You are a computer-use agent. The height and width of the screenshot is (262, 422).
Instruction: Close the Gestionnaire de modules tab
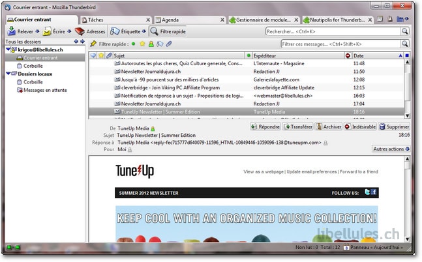pyautogui.click(x=296, y=20)
